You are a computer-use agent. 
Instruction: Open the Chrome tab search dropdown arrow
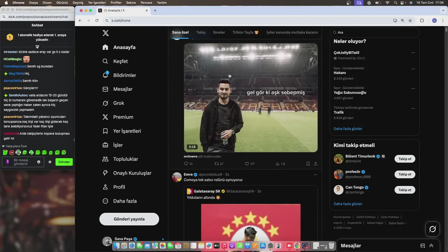[442, 10]
